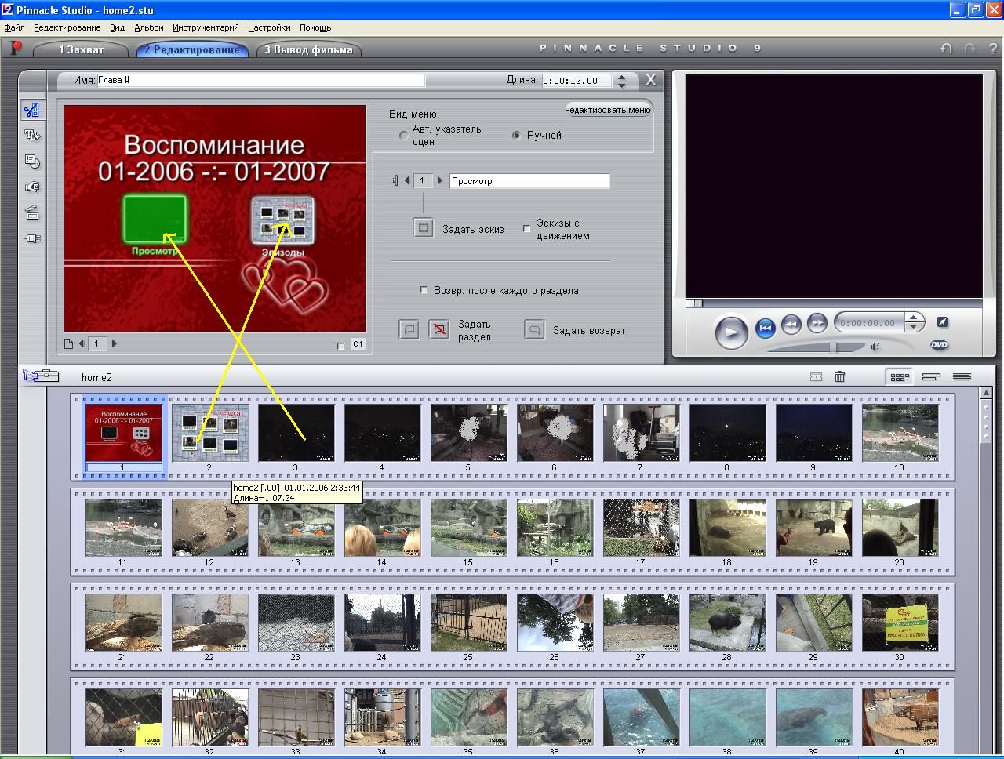
Task: Open the Инструментарий menu
Action: (x=206, y=27)
